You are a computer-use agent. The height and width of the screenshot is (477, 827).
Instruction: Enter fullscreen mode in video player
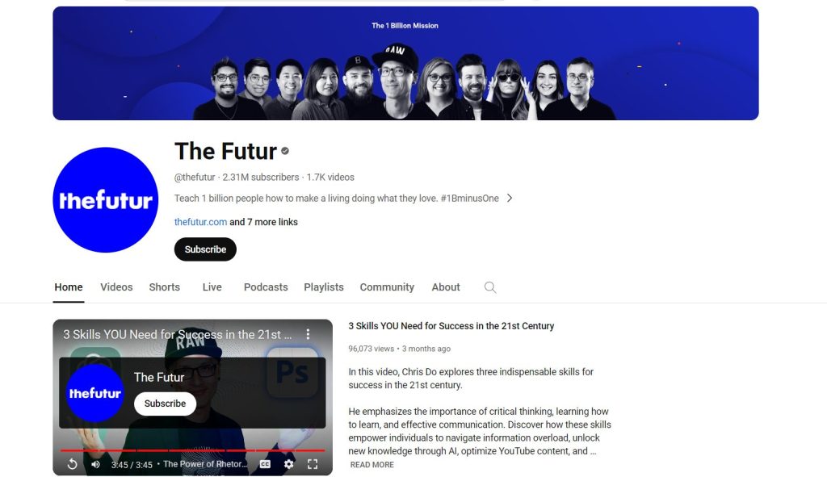click(313, 464)
